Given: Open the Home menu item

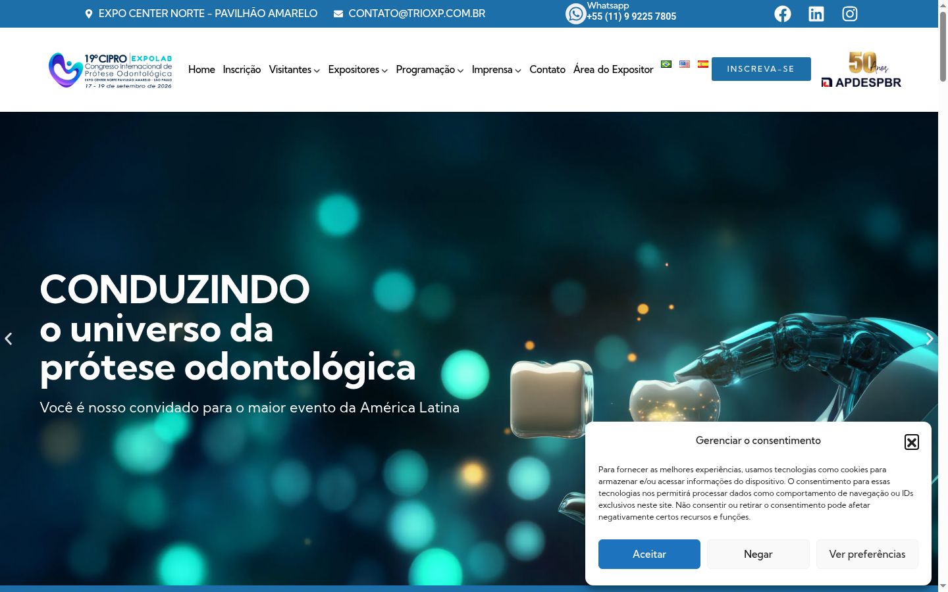Looking at the screenshot, I should coord(201,70).
